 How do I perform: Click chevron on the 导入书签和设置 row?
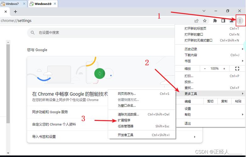click(194, 137)
